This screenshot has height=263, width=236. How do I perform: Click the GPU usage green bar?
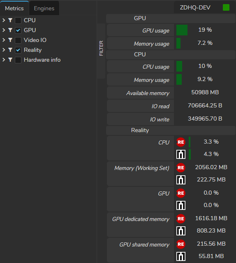(x=182, y=30)
